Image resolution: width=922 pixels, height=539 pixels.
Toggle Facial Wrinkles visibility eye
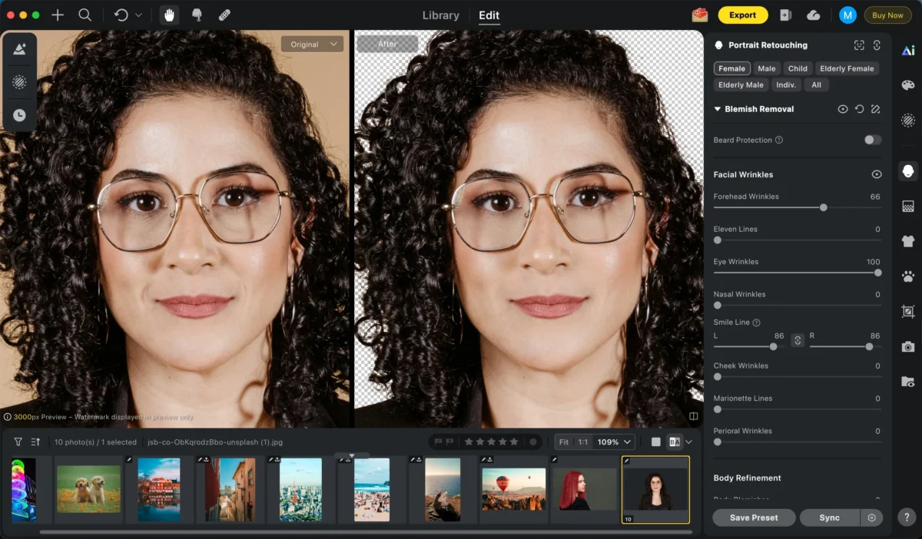coord(876,174)
